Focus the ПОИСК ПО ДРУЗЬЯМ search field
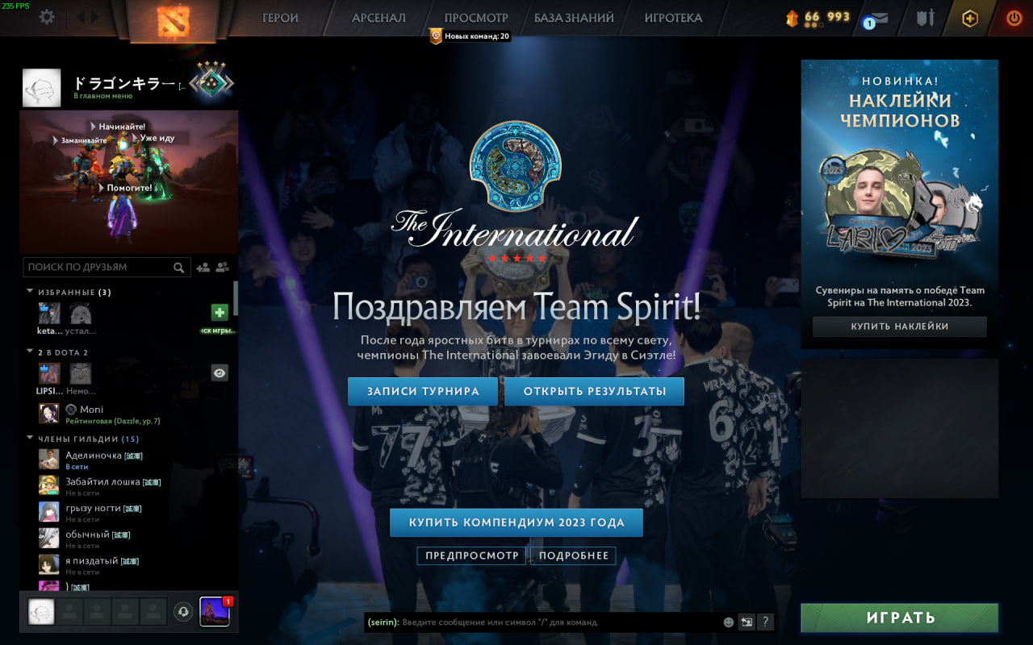The image size is (1033, 645). click(107, 267)
